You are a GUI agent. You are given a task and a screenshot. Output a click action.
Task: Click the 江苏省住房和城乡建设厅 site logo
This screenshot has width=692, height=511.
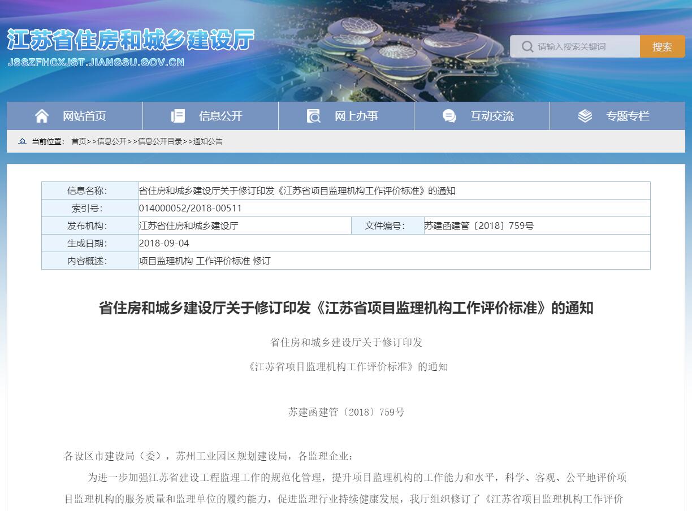(131, 40)
